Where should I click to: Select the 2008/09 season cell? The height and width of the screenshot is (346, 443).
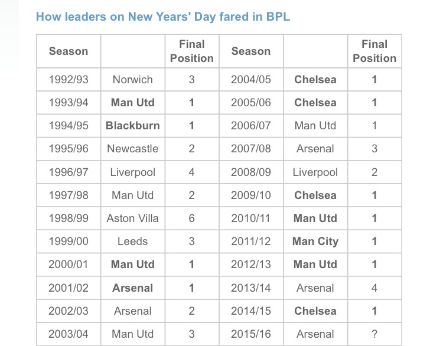(x=251, y=172)
